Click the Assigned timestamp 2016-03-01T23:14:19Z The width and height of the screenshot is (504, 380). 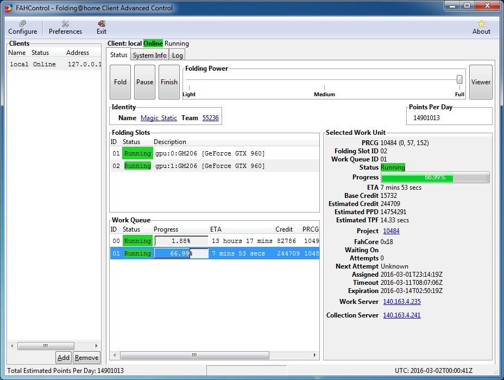click(412, 275)
